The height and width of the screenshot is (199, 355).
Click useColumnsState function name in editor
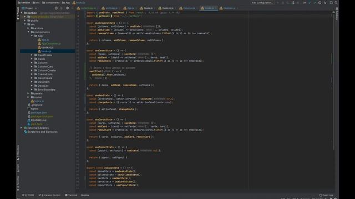(x=105, y=23)
